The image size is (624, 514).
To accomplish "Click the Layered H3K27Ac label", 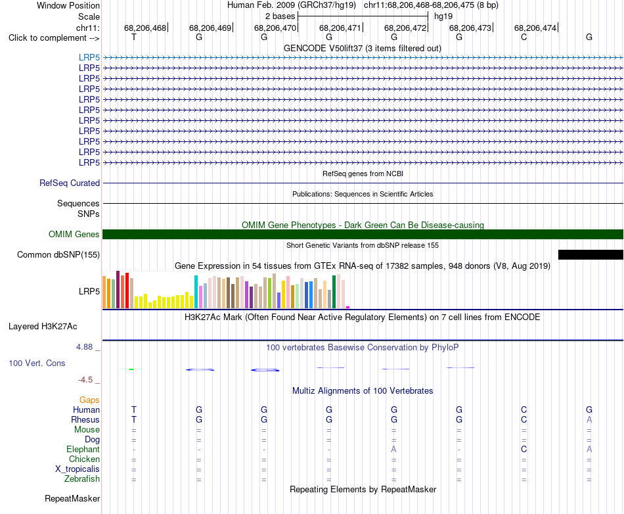I will 43,327.
